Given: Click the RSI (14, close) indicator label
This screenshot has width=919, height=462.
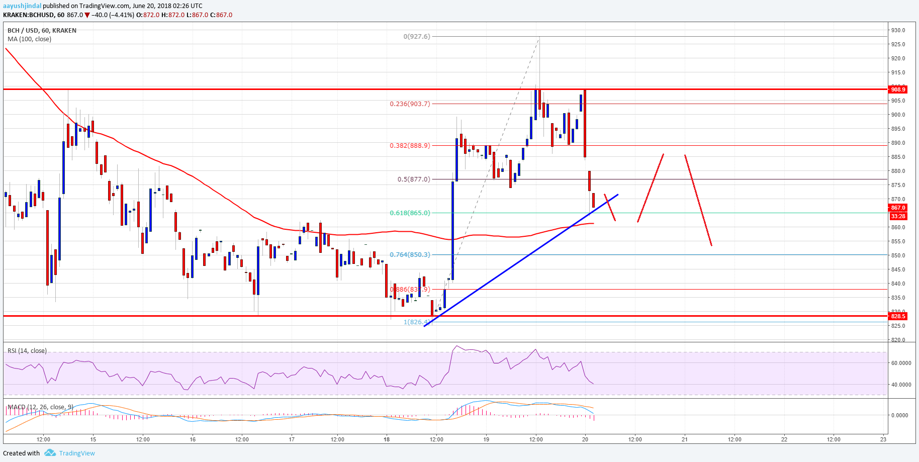Looking at the screenshot, I should pyautogui.click(x=27, y=350).
